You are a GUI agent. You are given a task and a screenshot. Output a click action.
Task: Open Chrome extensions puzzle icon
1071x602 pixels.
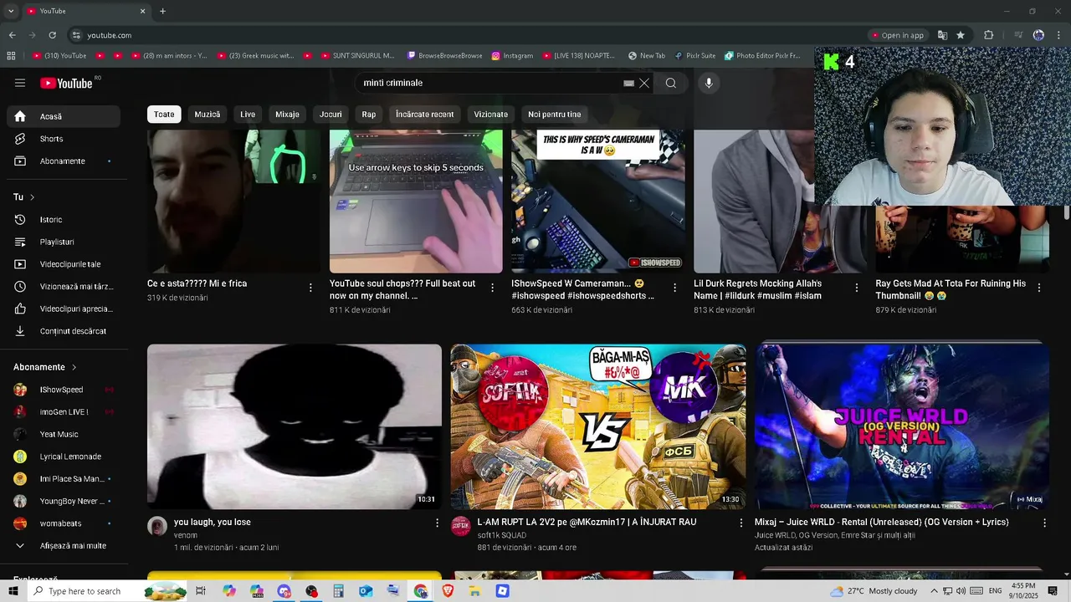point(988,35)
